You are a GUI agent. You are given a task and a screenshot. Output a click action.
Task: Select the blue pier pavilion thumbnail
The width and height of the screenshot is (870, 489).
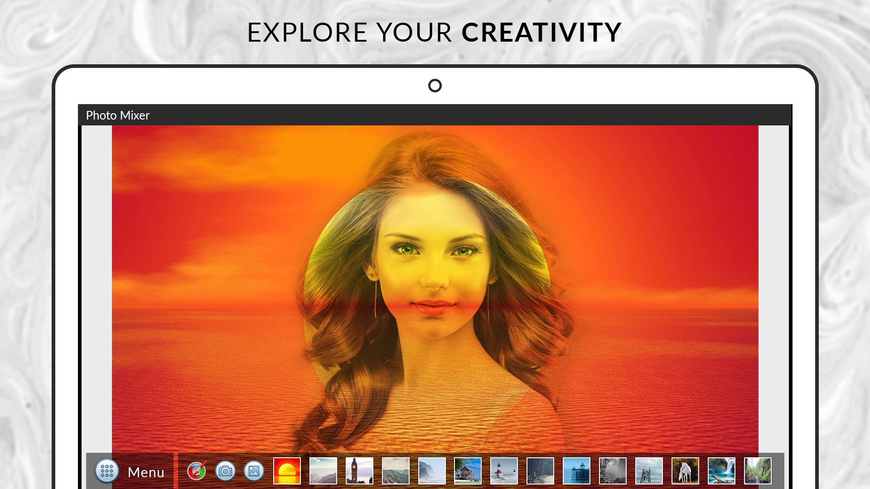pos(576,471)
